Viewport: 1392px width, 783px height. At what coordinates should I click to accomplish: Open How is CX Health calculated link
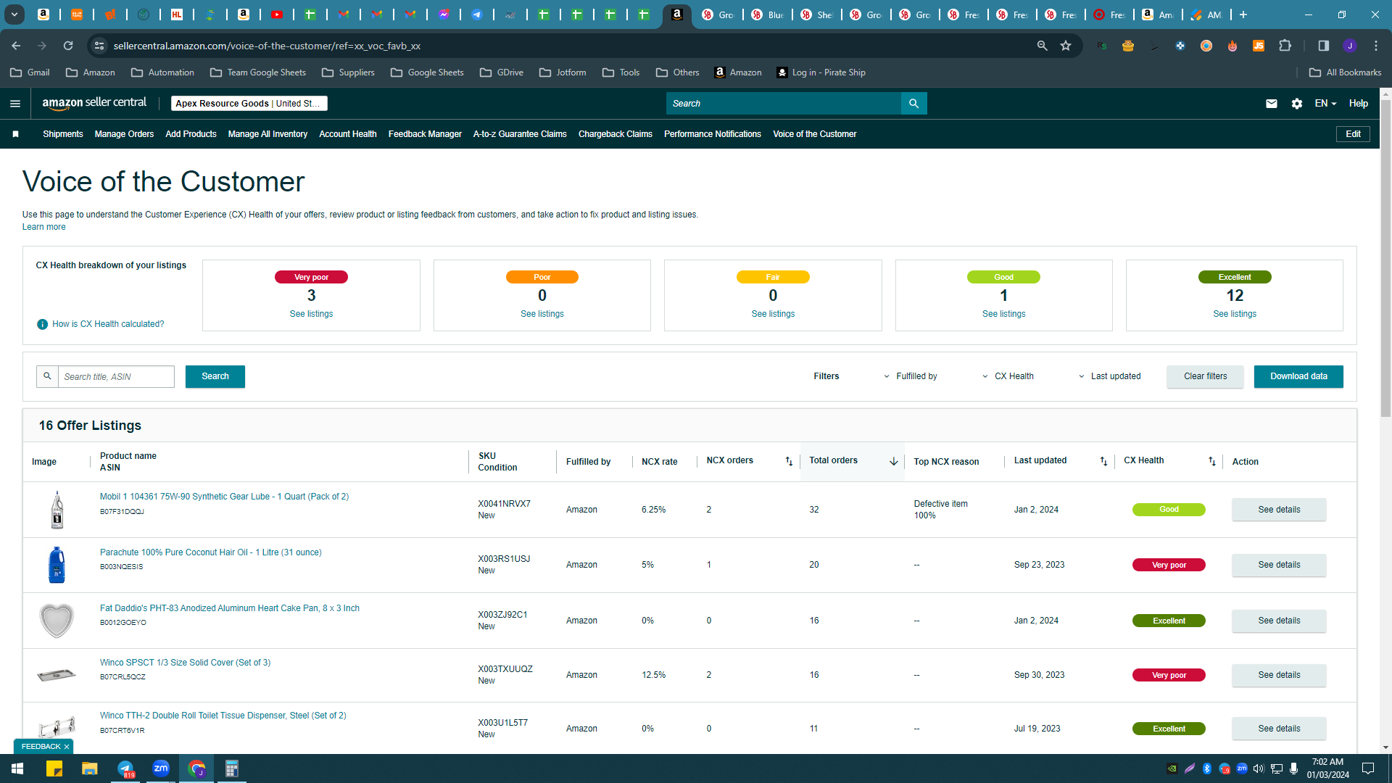108,324
